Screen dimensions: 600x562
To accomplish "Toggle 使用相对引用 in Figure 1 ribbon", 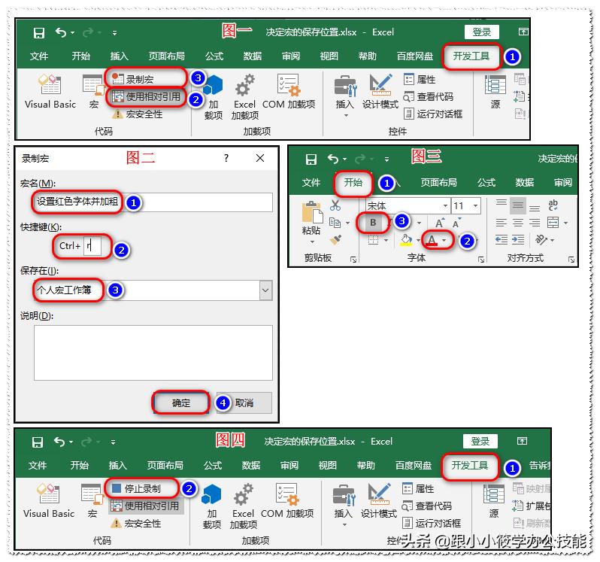I will point(146,96).
